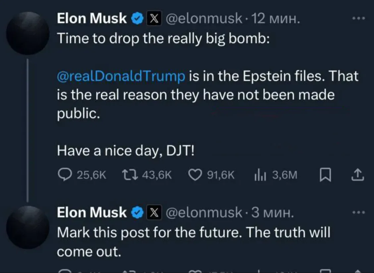Image resolution: width=374 pixels, height=273 pixels.
Task: Click the X affiliation badge on second post
Action: [x=154, y=212]
